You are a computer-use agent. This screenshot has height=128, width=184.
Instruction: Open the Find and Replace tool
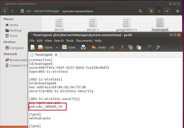coord(158,47)
